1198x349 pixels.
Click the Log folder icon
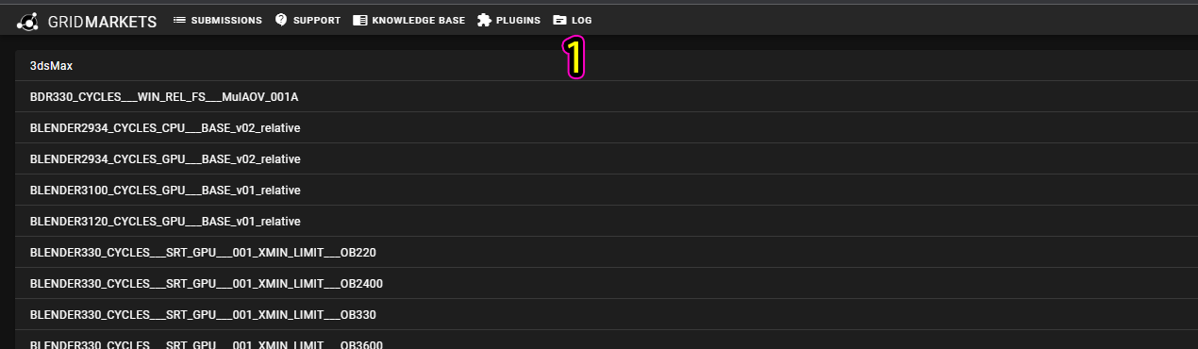560,20
